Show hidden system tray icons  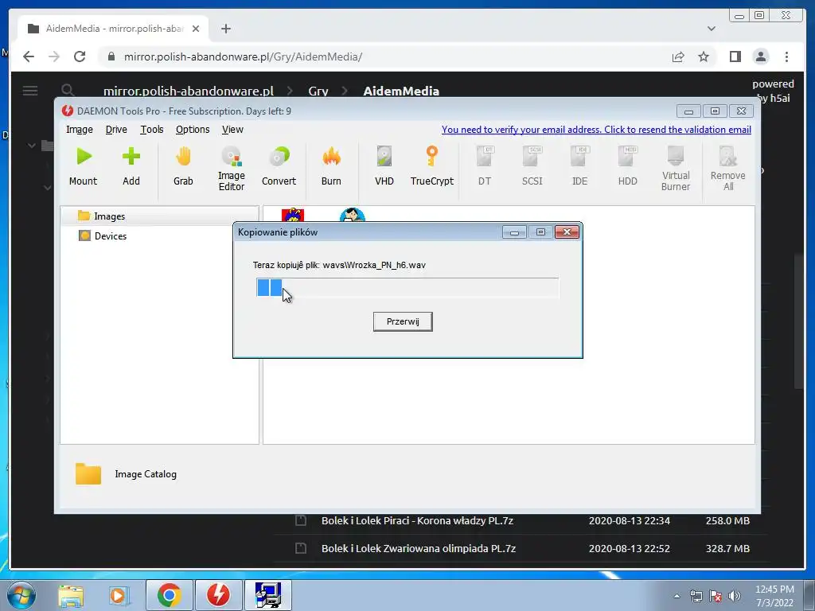tap(677, 596)
